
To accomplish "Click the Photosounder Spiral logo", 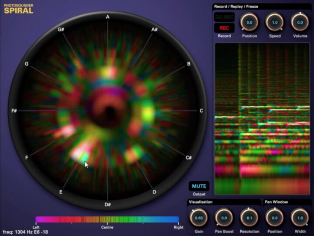I will [x=19, y=9].
